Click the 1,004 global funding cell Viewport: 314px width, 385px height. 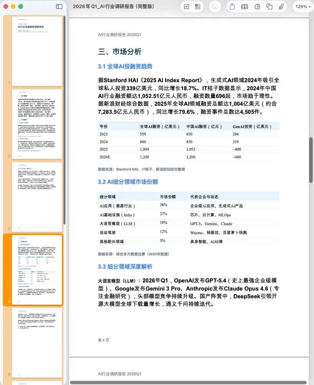click(x=144, y=149)
